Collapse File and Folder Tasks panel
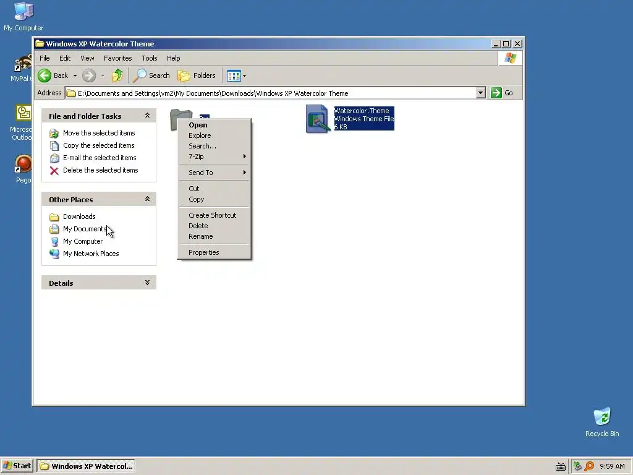The width and height of the screenshot is (633, 475). 147,116
